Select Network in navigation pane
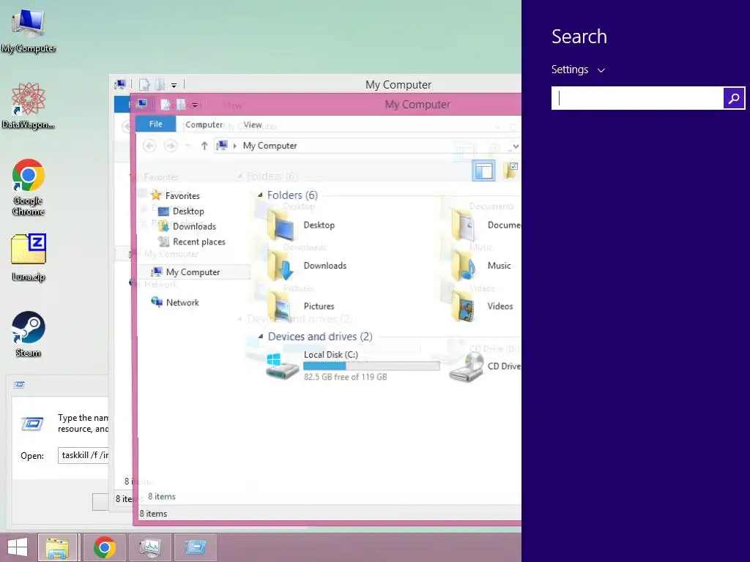The width and height of the screenshot is (750, 562). pyautogui.click(x=182, y=302)
